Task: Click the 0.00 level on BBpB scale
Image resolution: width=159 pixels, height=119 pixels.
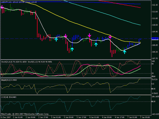Action: [x=153, y=89]
